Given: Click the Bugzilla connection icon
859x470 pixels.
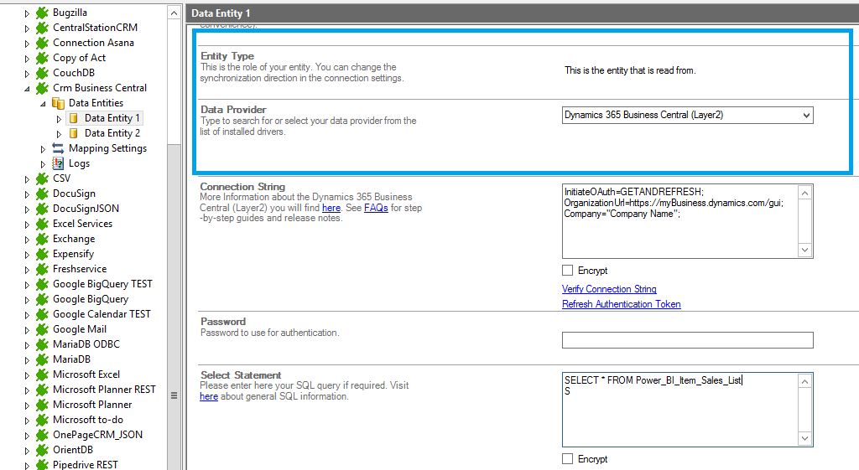Looking at the screenshot, I should point(42,13).
